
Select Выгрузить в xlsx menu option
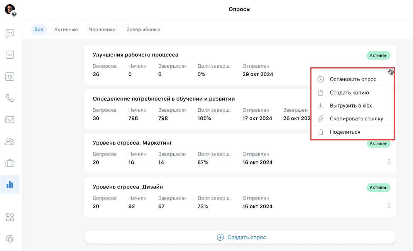click(x=350, y=106)
